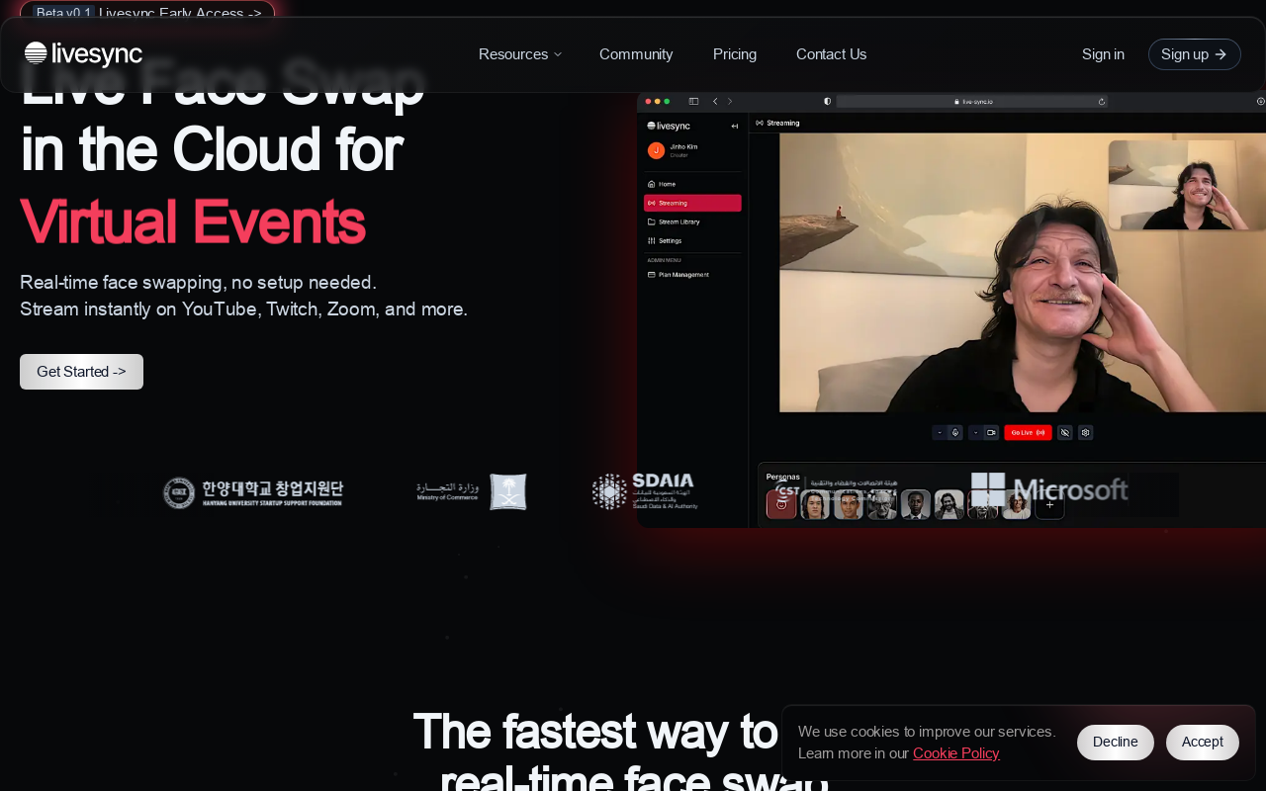Click the livesync logo in the app sidebar
The image size is (1266, 791).
click(x=669, y=126)
